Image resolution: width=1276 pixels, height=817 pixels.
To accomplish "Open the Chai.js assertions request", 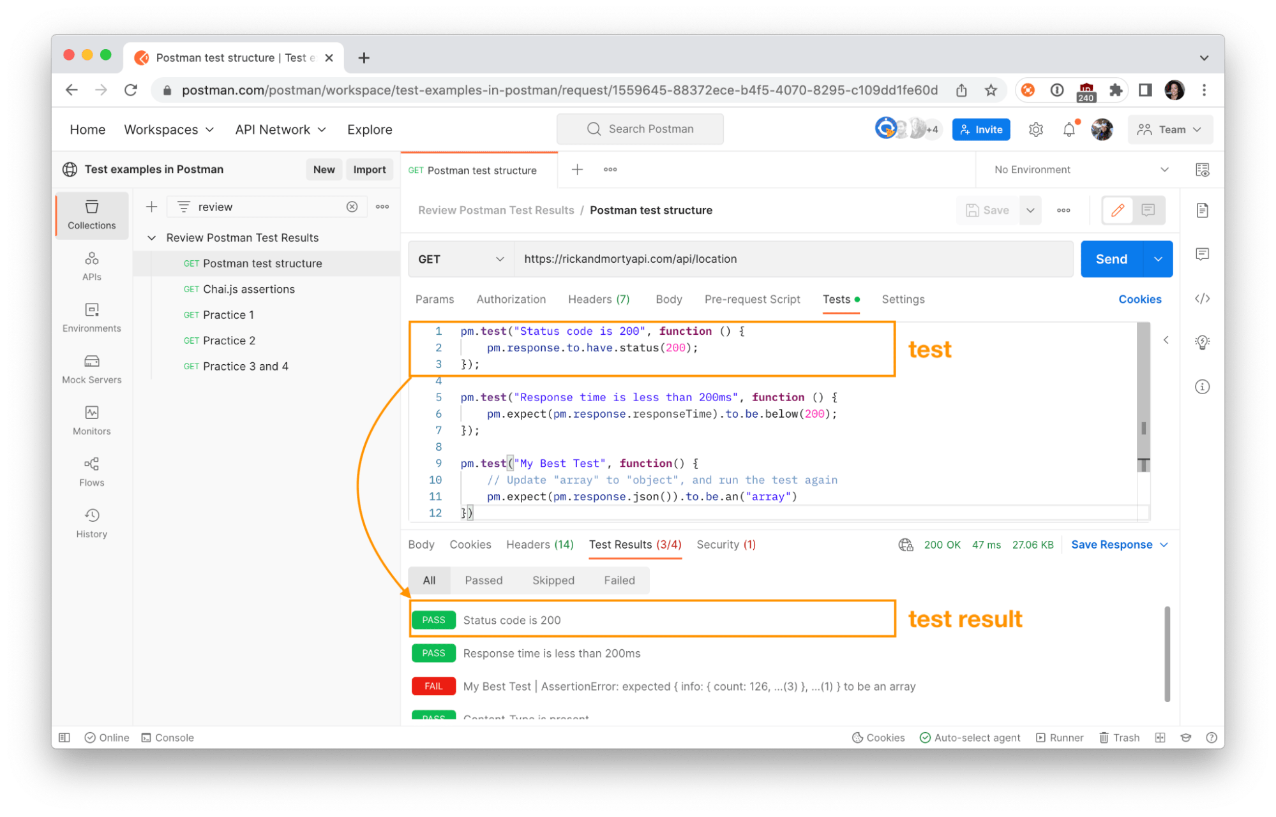I will pos(248,289).
